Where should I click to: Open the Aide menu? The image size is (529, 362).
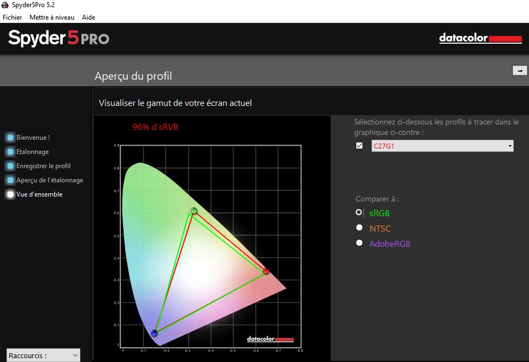89,17
